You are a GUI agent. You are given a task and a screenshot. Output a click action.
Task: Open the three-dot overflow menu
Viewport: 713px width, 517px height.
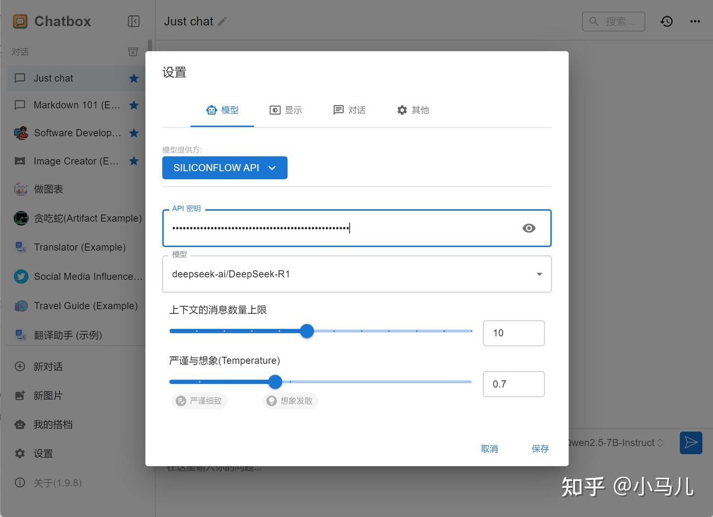695,21
